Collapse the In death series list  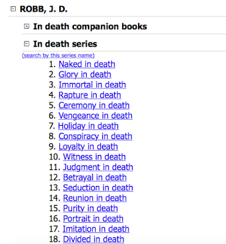(x=27, y=43)
